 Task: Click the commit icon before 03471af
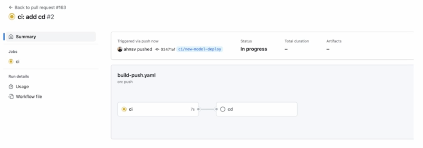157,49
